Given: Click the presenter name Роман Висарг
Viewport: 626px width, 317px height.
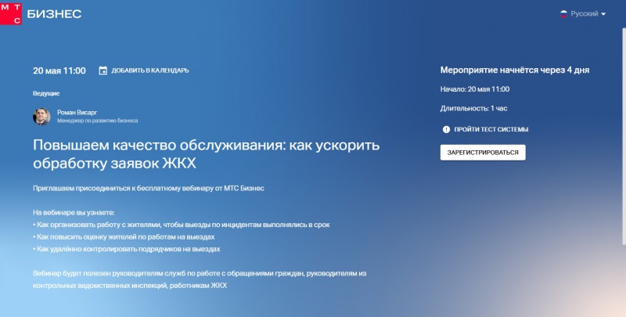Looking at the screenshot, I should point(77,112).
